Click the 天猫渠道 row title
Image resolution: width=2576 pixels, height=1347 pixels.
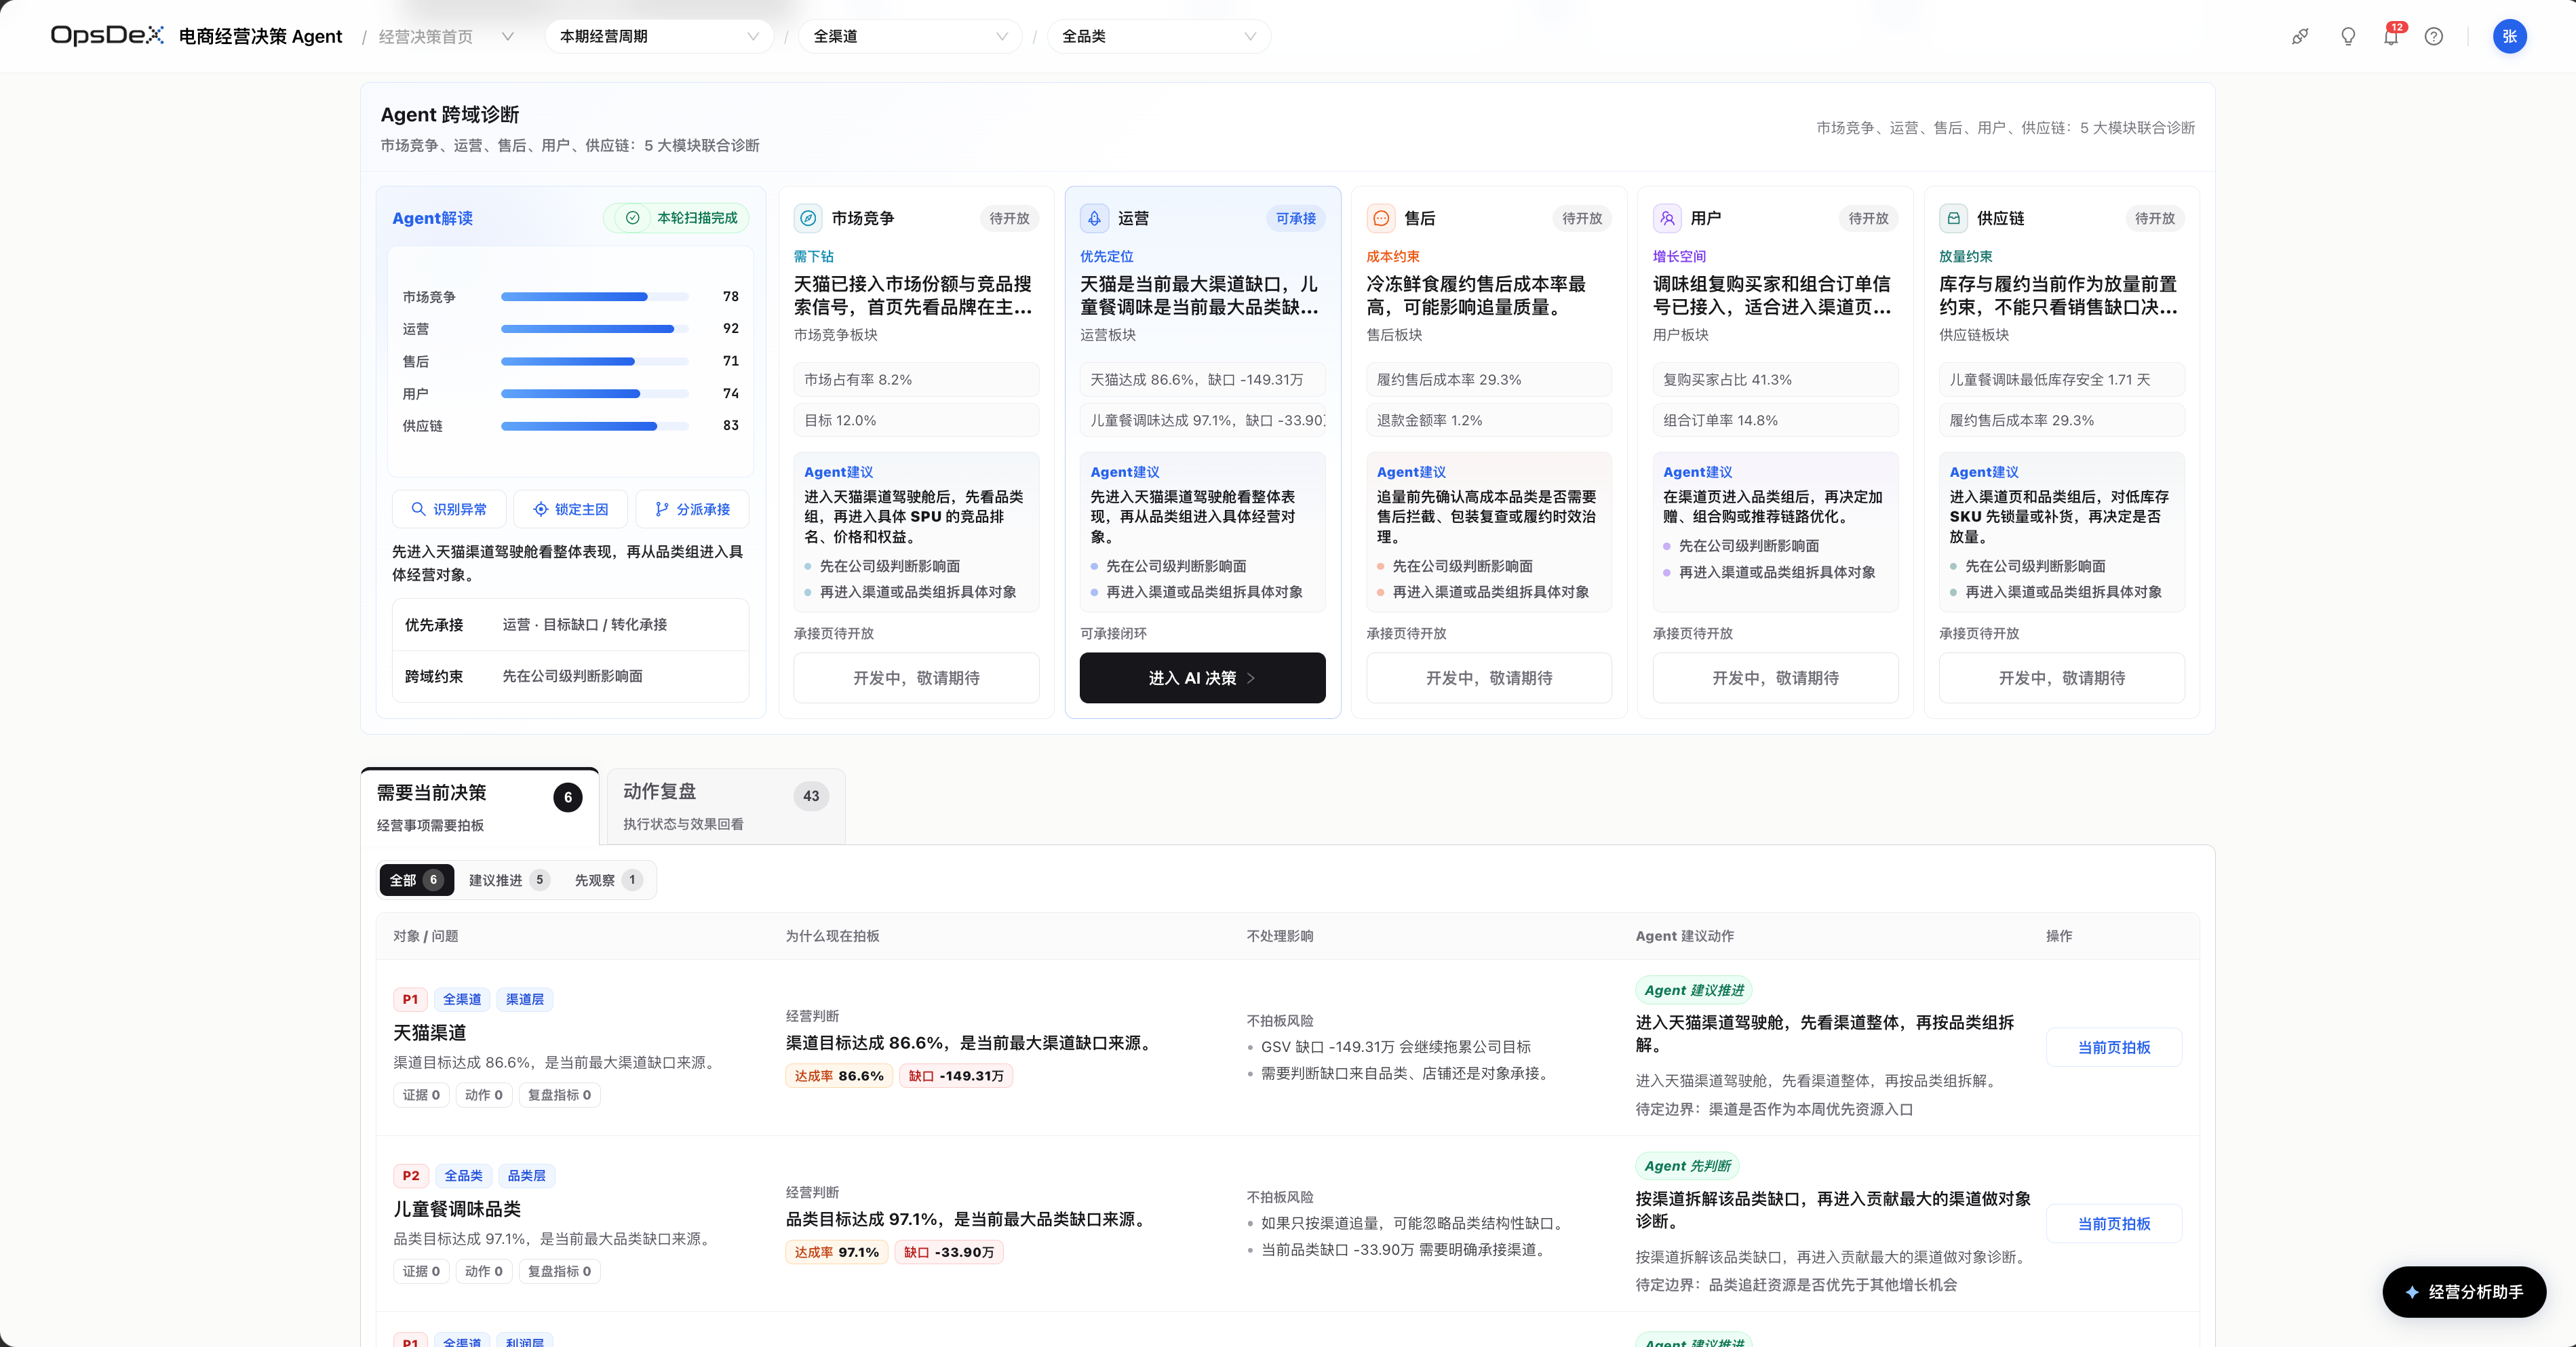(429, 1033)
